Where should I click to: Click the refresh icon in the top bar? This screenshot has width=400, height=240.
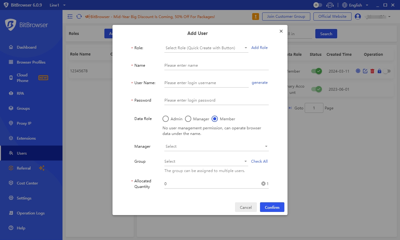pos(79,17)
